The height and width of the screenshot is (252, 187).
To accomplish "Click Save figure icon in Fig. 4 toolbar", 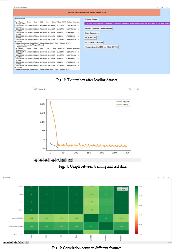I will click(70, 160).
